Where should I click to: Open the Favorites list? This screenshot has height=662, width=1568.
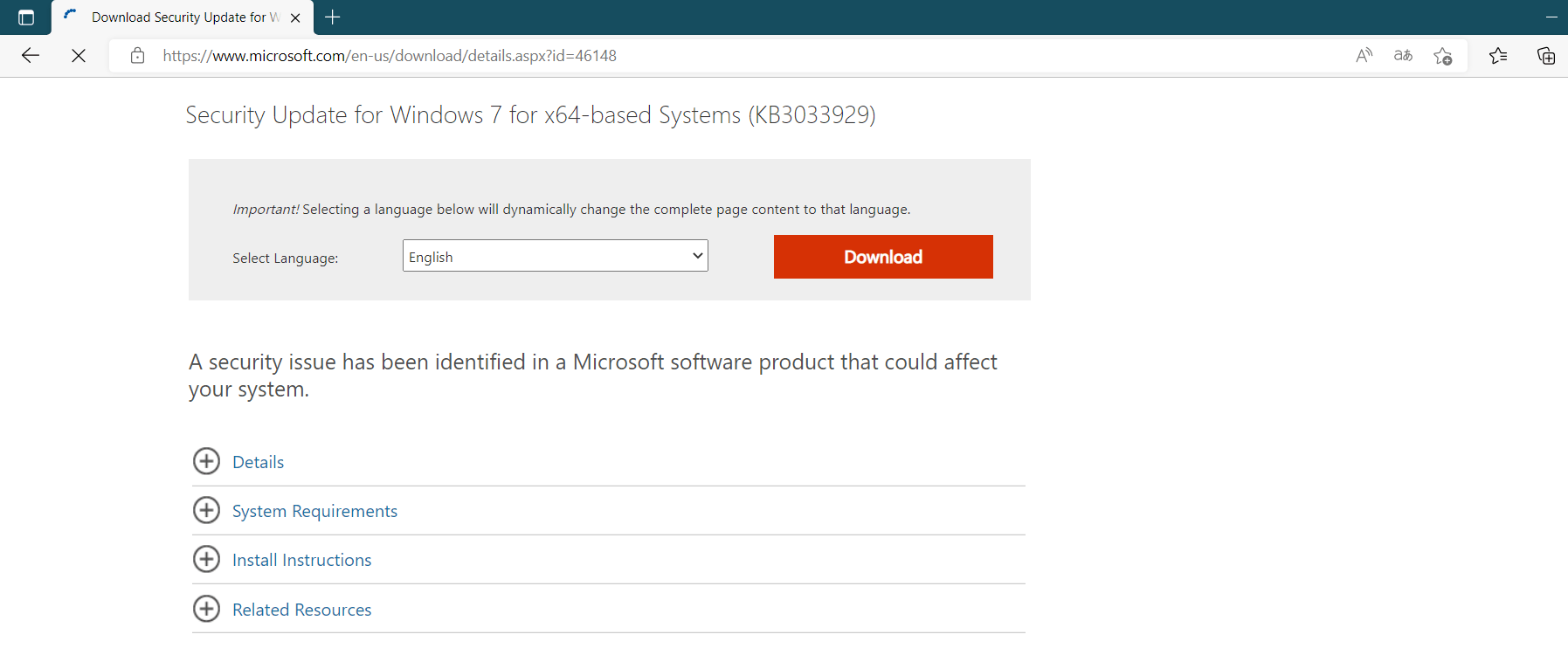click(1498, 56)
